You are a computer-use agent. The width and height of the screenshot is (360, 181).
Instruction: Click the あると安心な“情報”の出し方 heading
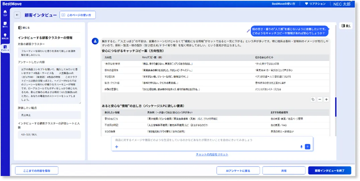point(143,106)
